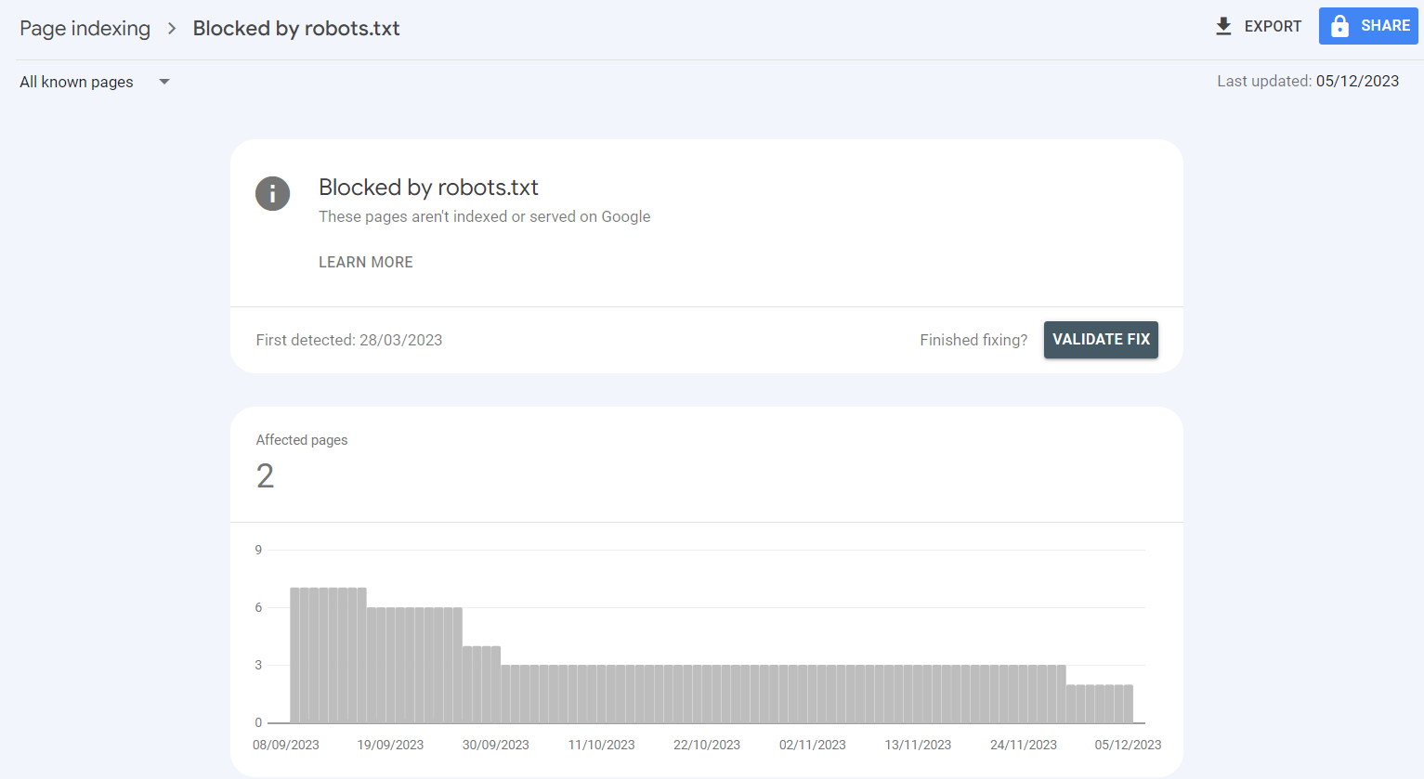The height and width of the screenshot is (779, 1424).
Task: Click the 13/11/2023 axis date label
Action: pos(918,745)
